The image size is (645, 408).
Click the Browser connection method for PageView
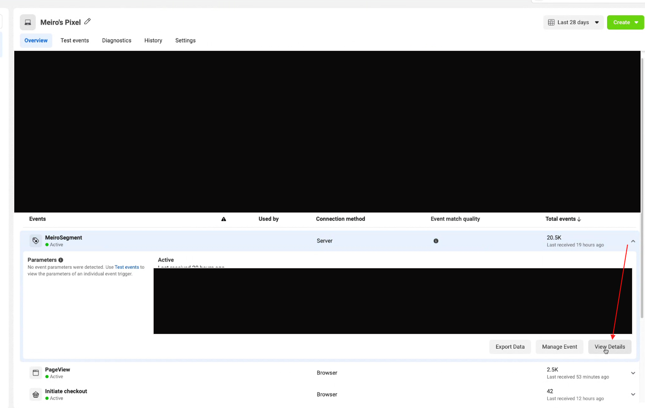point(327,373)
